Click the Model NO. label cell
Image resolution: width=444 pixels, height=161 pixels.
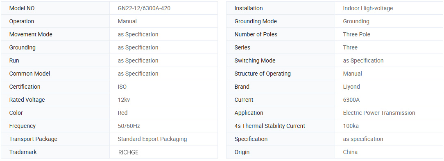[x=55, y=8]
